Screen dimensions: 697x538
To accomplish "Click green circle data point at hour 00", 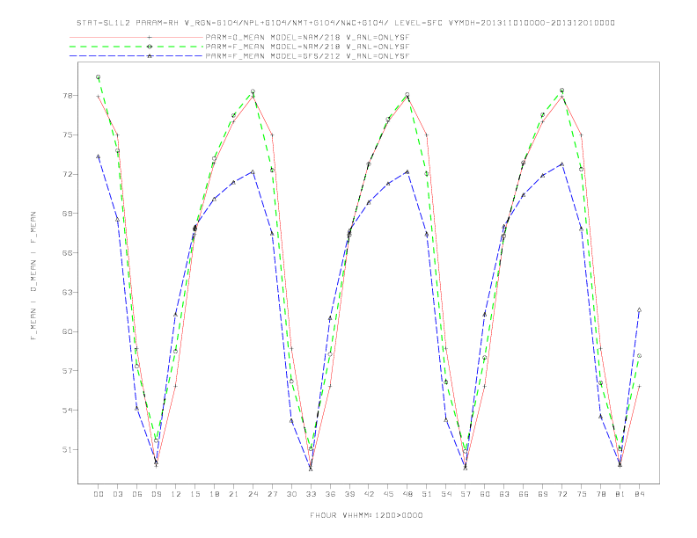I will 99,76.
